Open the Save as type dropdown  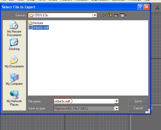coord(116,108)
